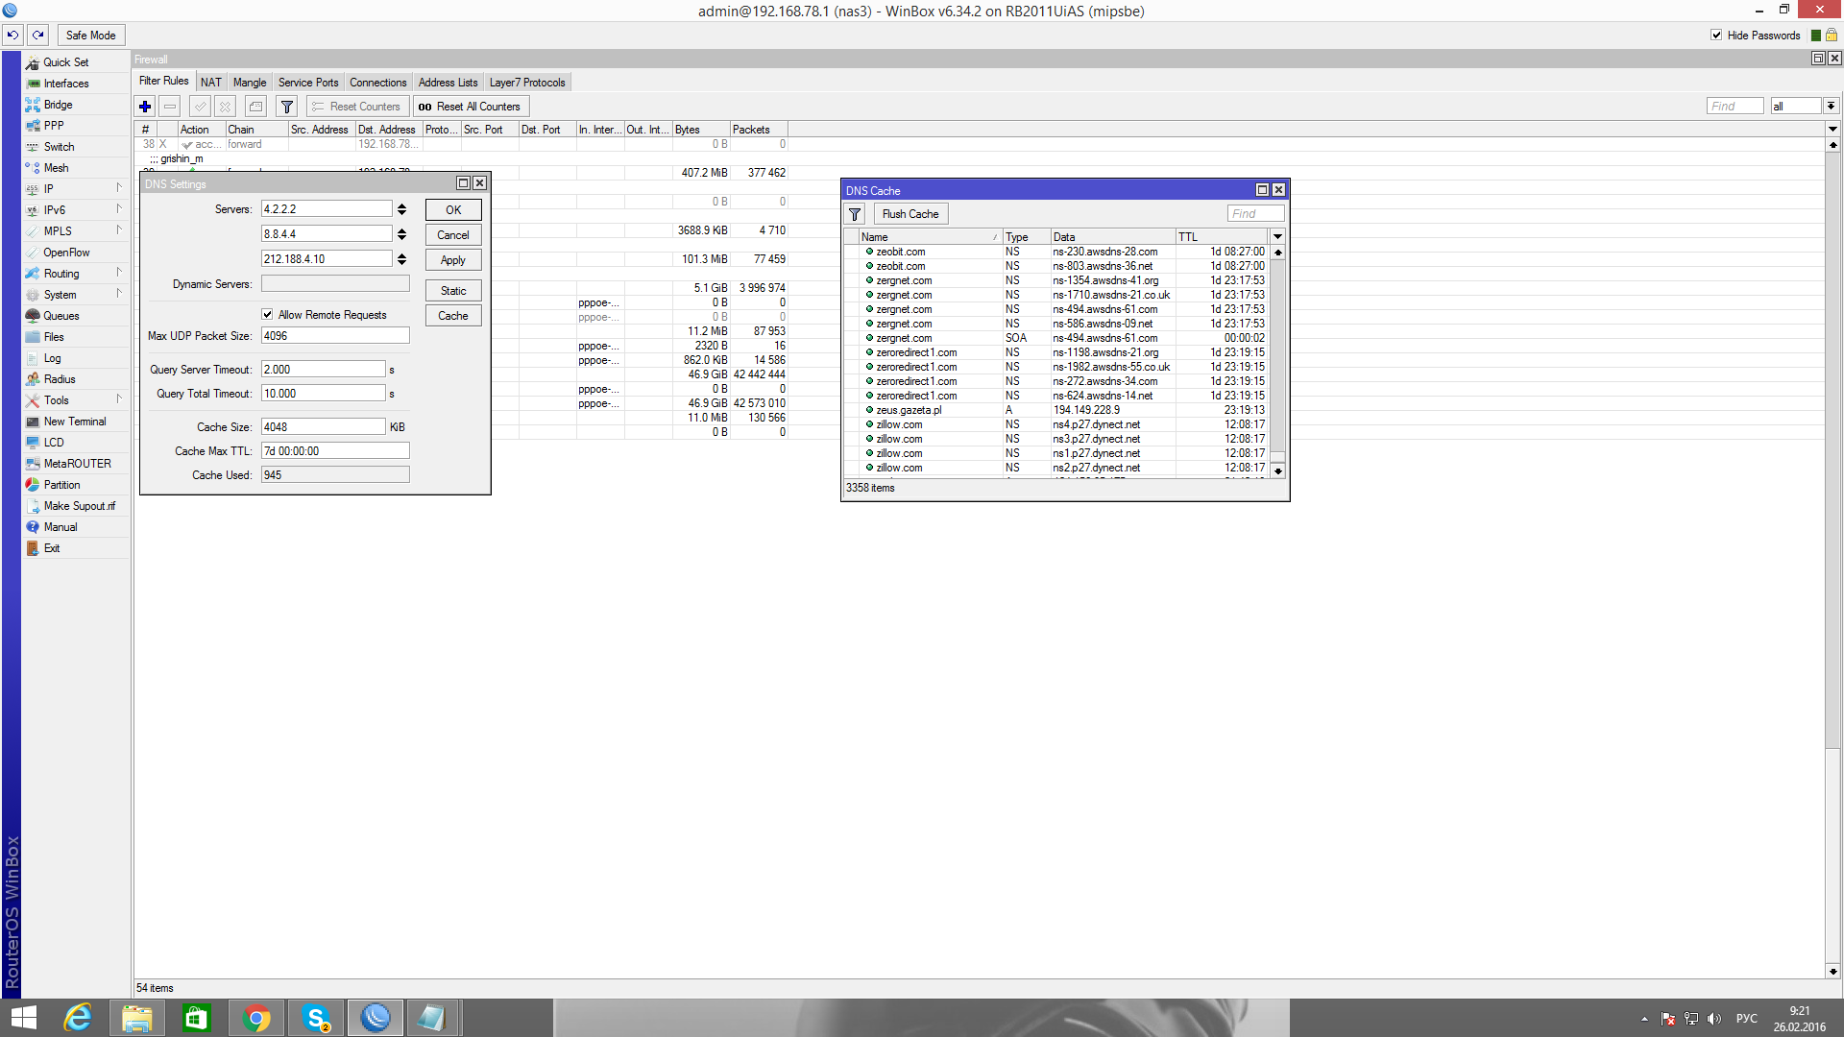Click Apply in DNS Settings
The width and height of the screenshot is (1844, 1037).
click(452, 260)
